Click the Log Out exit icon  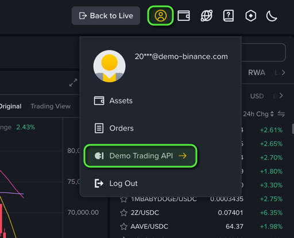(99, 183)
